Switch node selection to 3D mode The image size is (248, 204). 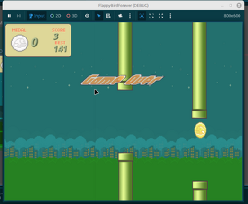click(x=72, y=16)
